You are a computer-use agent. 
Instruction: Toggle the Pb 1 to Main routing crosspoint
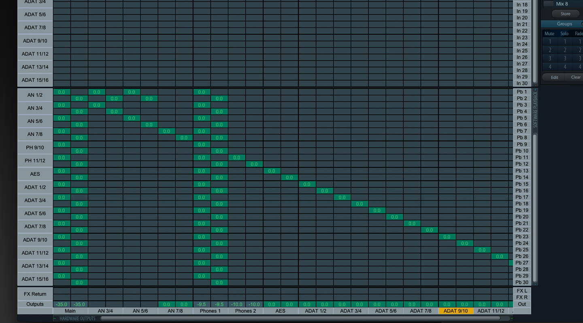[x=62, y=92]
